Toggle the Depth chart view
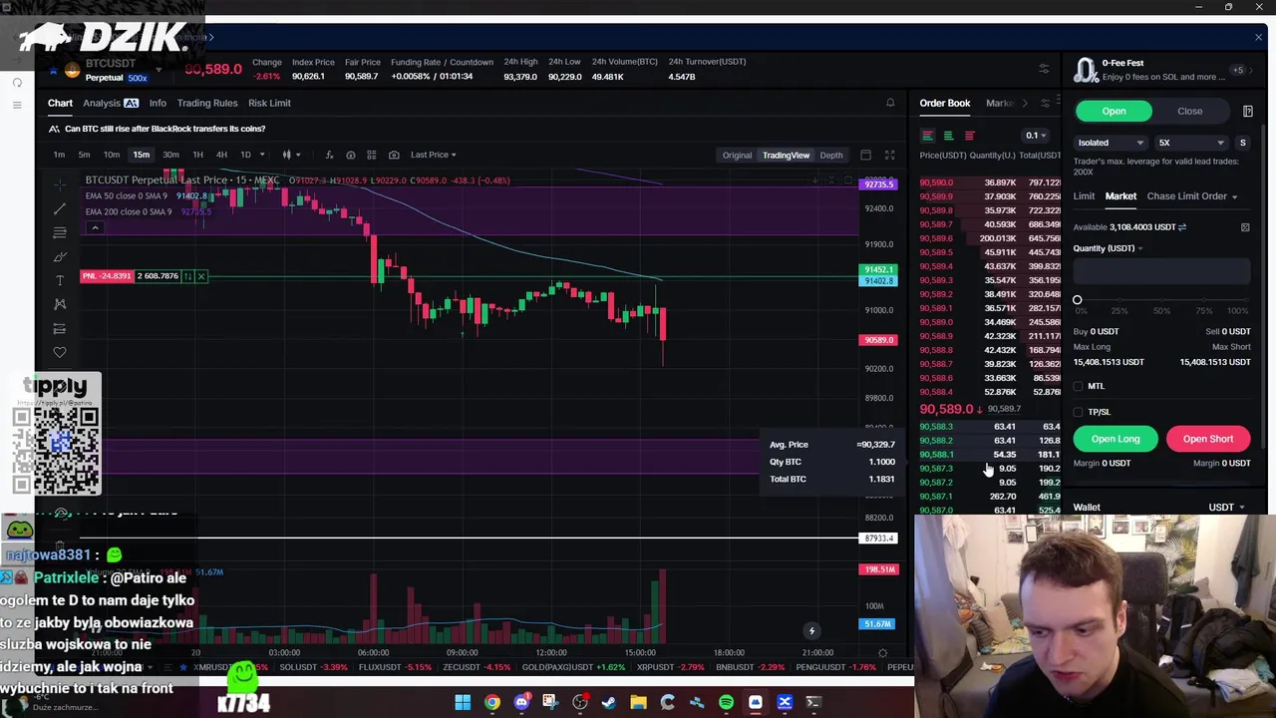 (x=831, y=155)
